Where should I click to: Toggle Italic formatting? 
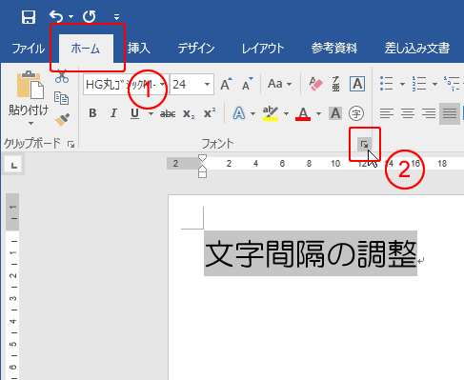113,113
